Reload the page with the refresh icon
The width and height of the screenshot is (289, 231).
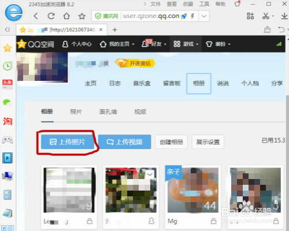[51, 16]
